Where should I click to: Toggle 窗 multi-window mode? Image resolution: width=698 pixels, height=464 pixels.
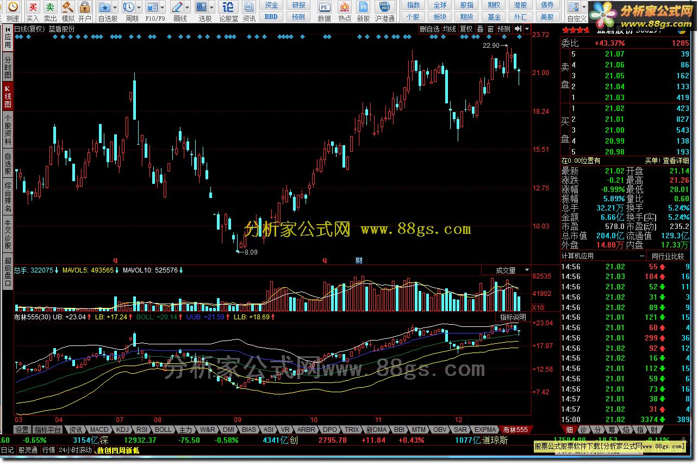(x=491, y=29)
